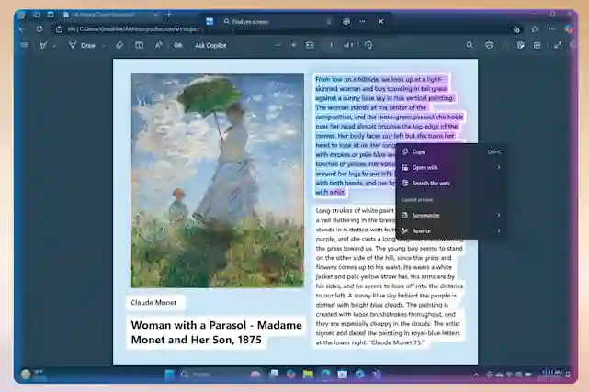Select the Eraser tool

click(119, 45)
